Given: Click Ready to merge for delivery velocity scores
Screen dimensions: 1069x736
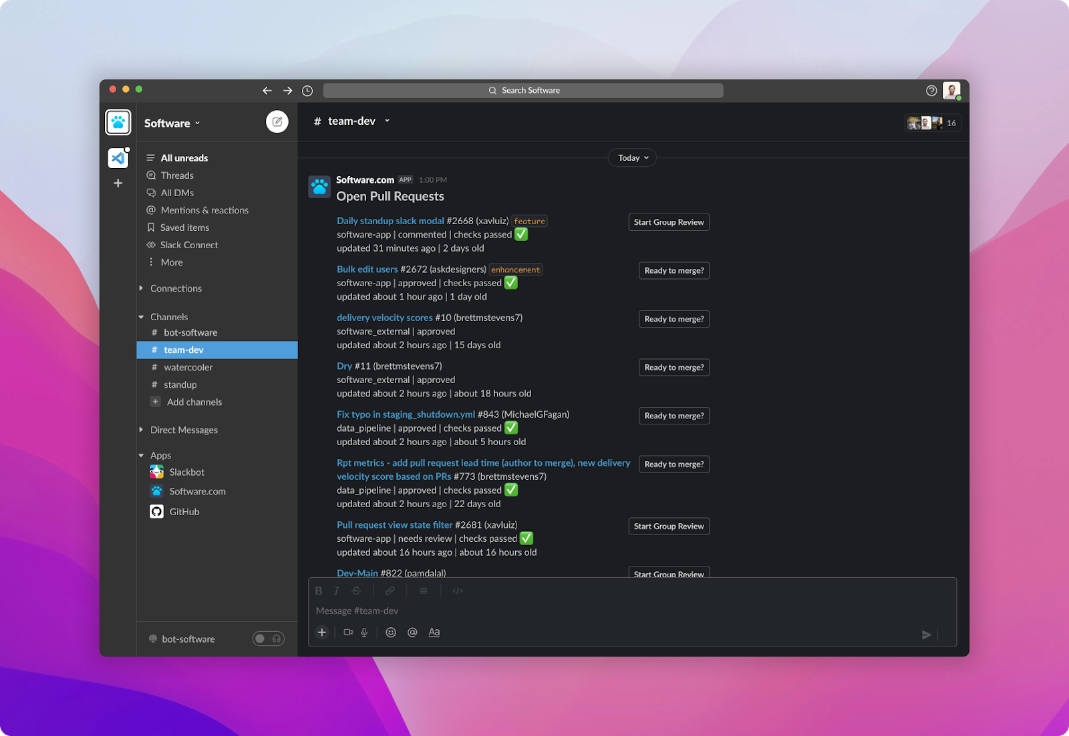Looking at the screenshot, I should point(674,319).
